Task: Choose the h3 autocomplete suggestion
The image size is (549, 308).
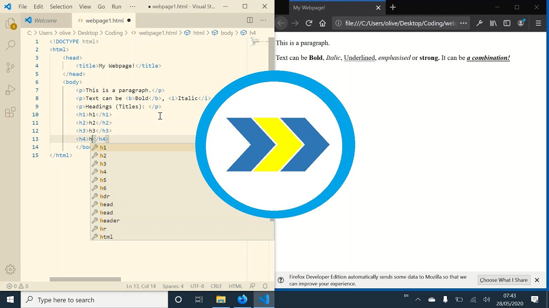Action: pyautogui.click(x=182, y=163)
